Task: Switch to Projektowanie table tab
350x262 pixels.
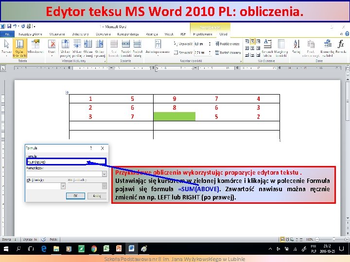Action: [203, 34]
